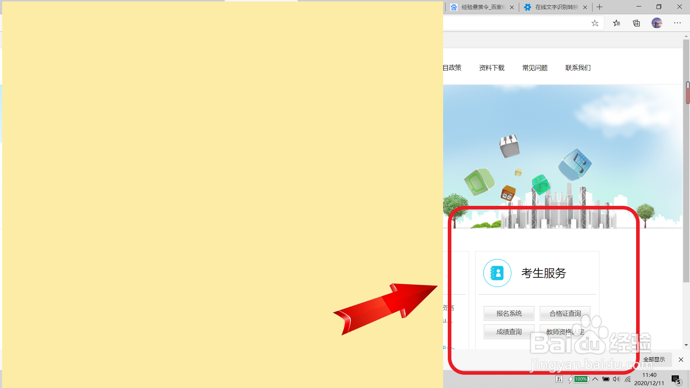Open the Favorites list icon
This screenshot has width=690, height=388.
pos(617,23)
